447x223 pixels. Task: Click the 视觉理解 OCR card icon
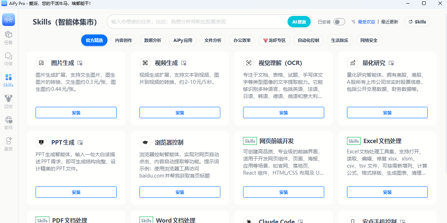point(249,63)
